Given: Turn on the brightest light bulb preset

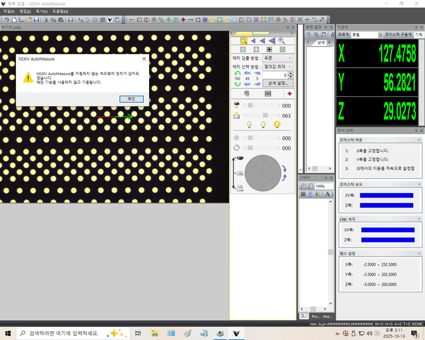Looking at the screenshot, I should click(x=277, y=125).
